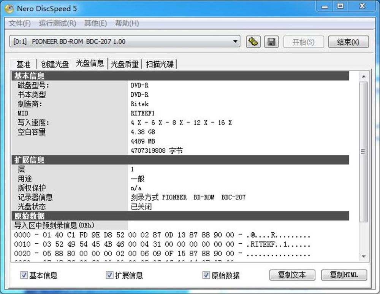Click the Nero DiscSpeed app icon

(9, 9)
